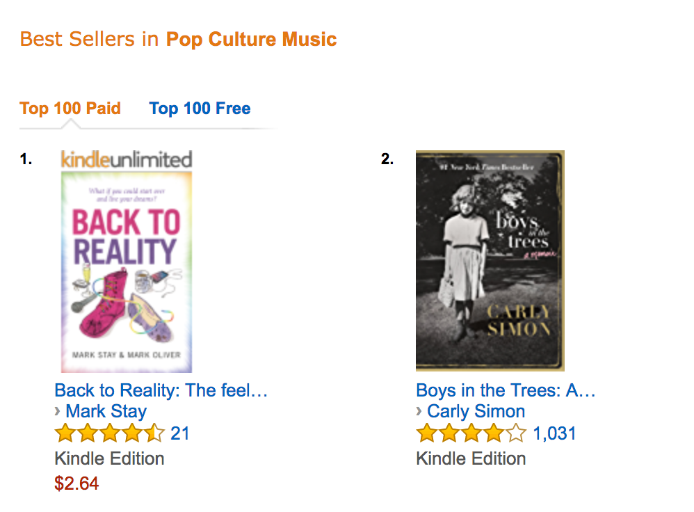Screen dimensions: 694x512
Task: Click the chevron beside Carly Simon
Action: point(419,411)
